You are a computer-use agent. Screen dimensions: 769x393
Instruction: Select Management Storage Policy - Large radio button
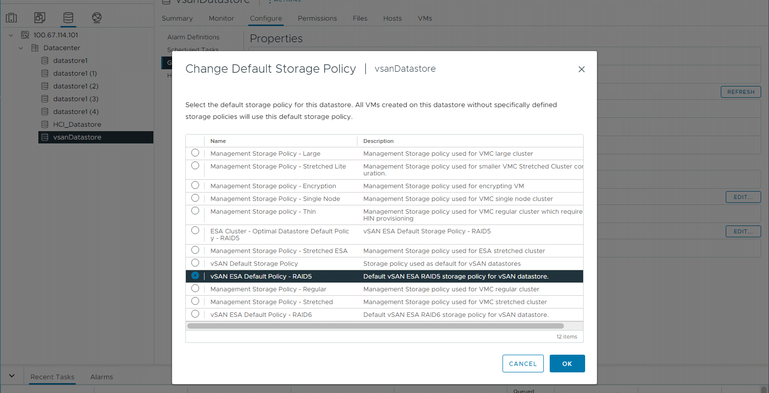pyautogui.click(x=195, y=153)
